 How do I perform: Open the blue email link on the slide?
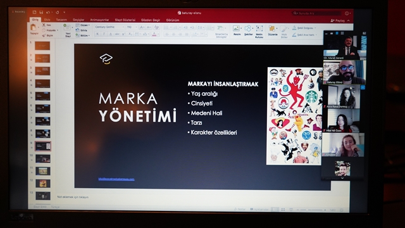tap(116, 179)
